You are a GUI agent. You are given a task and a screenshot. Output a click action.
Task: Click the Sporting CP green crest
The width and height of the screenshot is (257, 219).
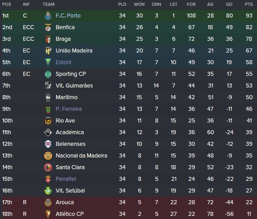48,74
